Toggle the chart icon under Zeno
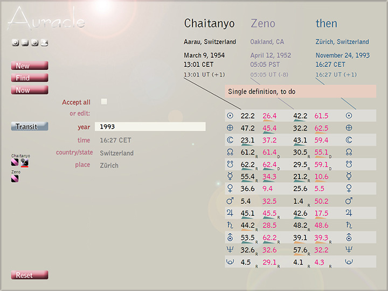Screen dimensions: 388x291 point(15,179)
